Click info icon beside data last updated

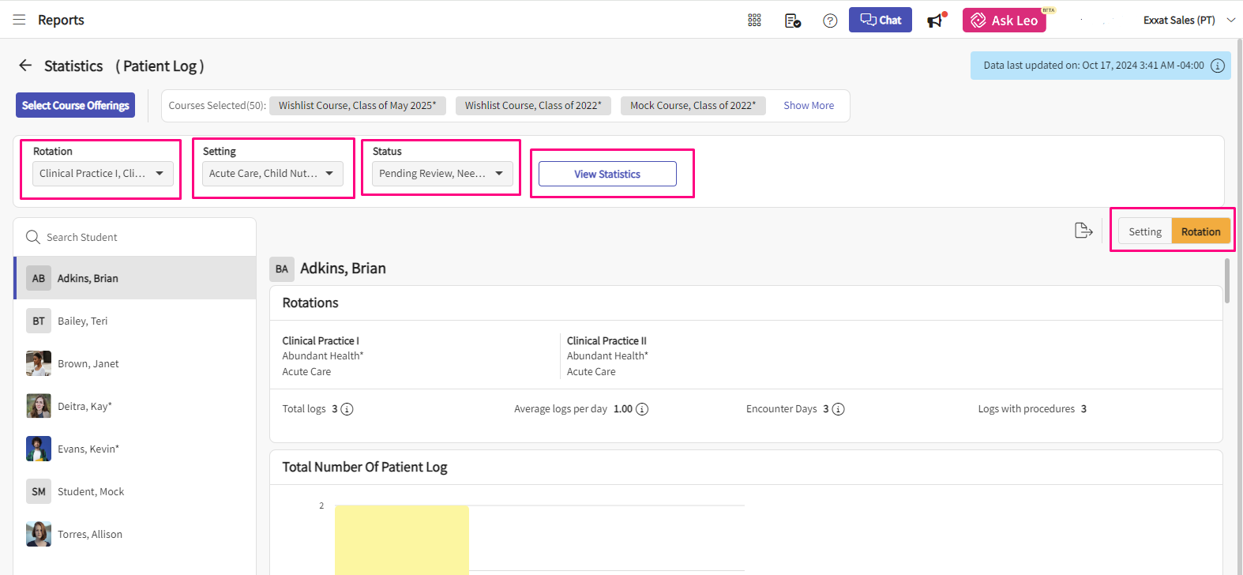(x=1218, y=66)
